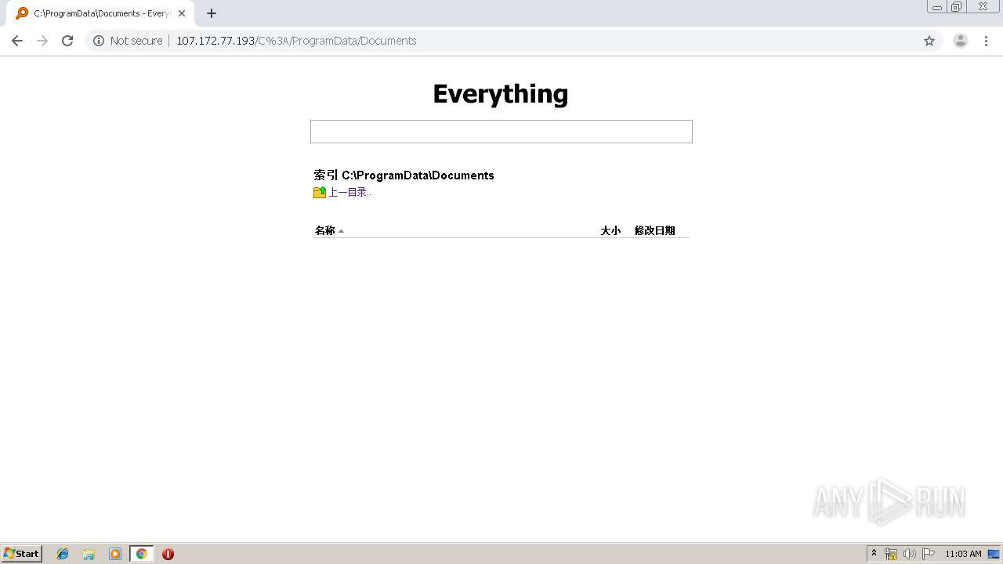1003x564 pixels.
Task: Close the C:\ProgramData\Documents tab
Action: click(182, 13)
